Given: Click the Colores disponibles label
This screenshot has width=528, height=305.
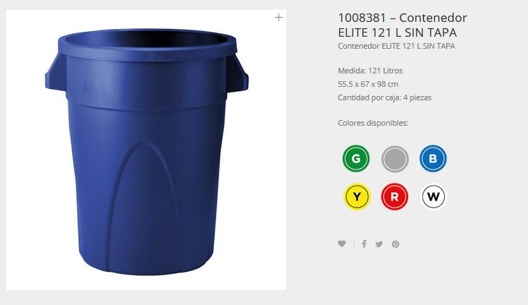Looking at the screenshot, I should [373, 123].
